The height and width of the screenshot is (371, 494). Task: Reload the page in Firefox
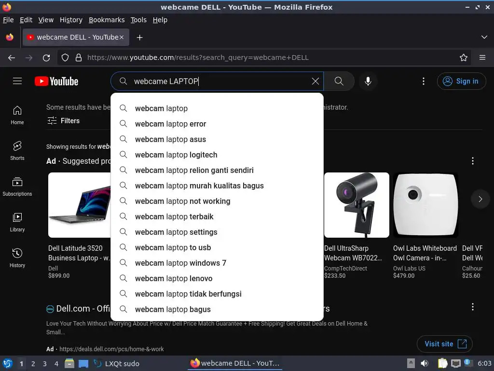pyautogui.click(x=46, y=58)
